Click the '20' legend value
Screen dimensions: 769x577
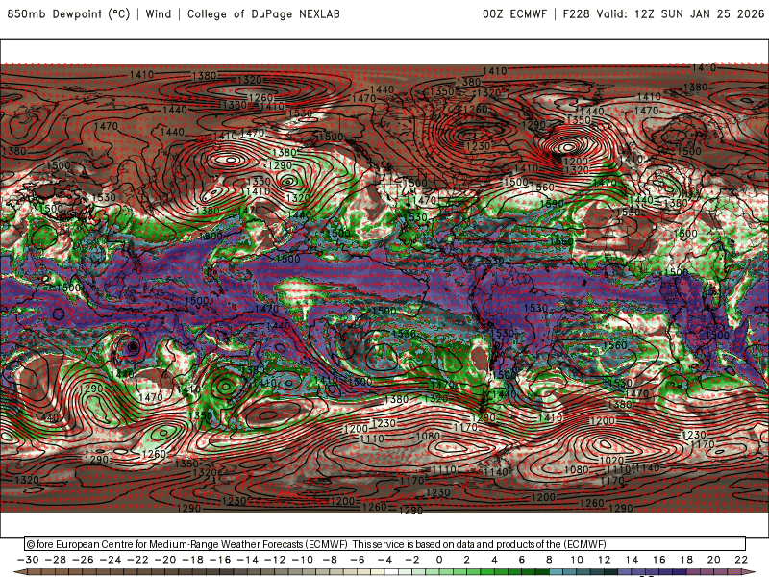(714, 560)
